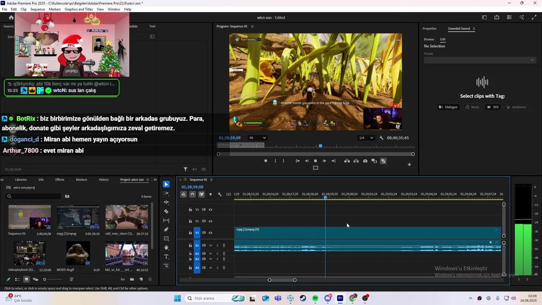Open the Fit zoom level dropdown
Screen dimensions: 542x305
pos(257,138)
